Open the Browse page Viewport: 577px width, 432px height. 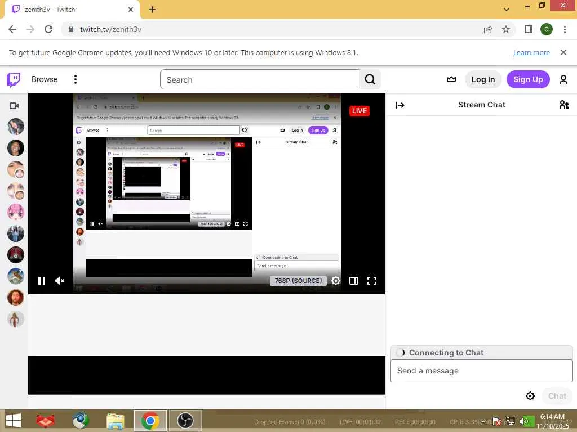[x=45, y=79]
